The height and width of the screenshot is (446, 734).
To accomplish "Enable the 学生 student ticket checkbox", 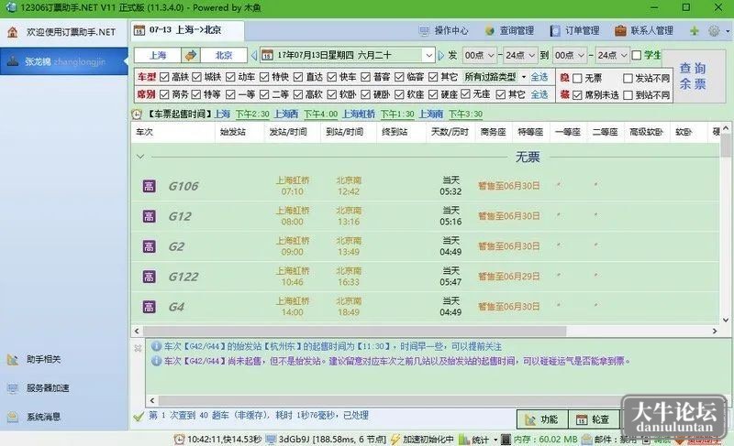I will (x=637, y=55).
